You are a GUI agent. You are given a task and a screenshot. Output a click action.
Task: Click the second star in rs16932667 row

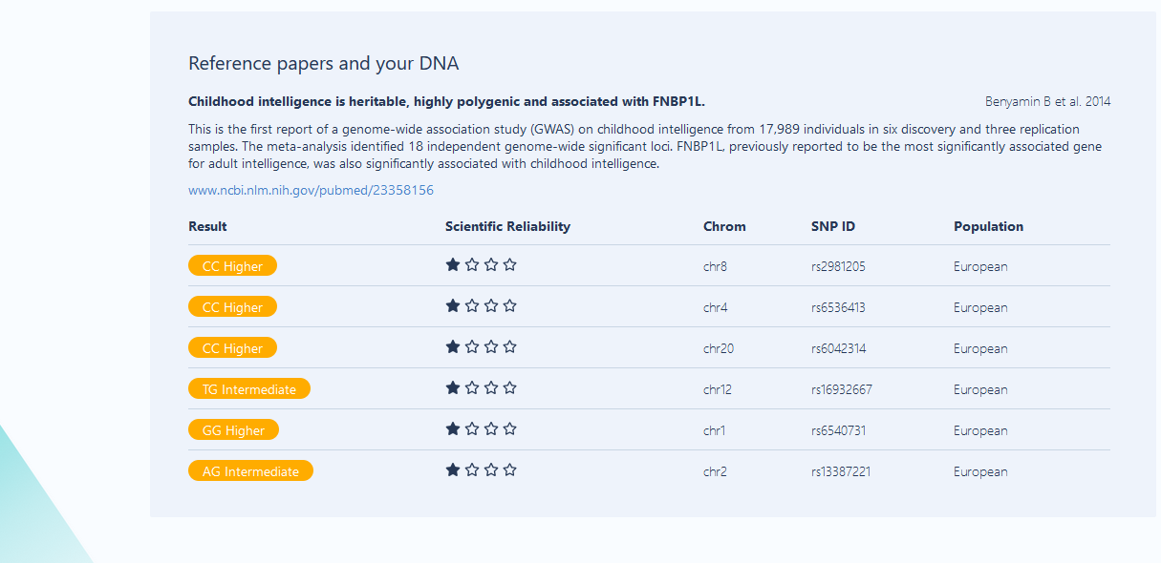coord(472,387)
